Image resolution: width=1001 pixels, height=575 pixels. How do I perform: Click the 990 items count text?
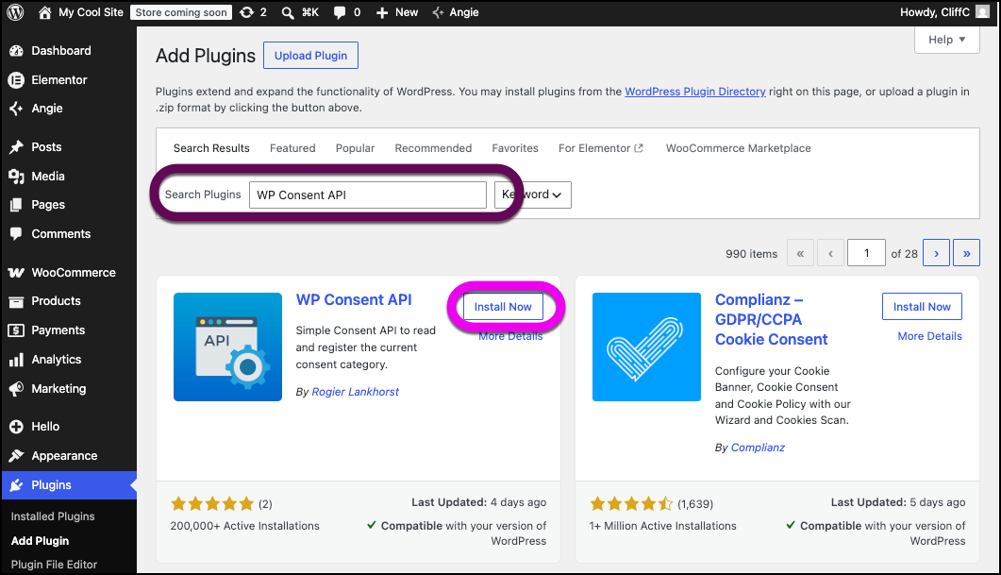point(751,254)
